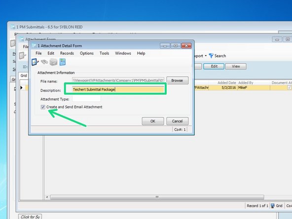Click the 5/3/2016 date cell
292x219 pixels.
pos(223,87)
